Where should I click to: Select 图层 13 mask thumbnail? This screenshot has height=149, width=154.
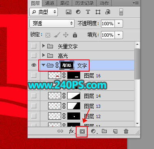74,106
